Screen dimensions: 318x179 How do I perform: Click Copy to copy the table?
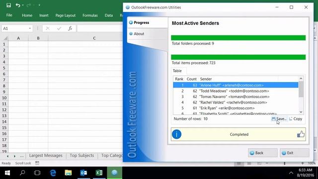pos(296,119)
